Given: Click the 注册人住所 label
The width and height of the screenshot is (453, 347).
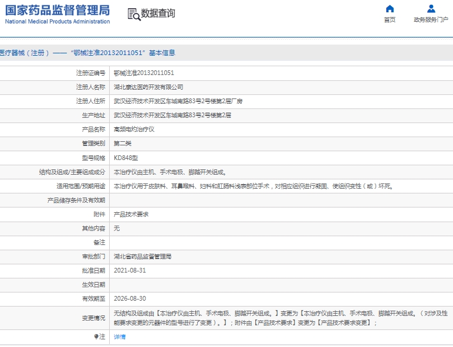Looking at the screenshot, I should click(x=91, y=101).
